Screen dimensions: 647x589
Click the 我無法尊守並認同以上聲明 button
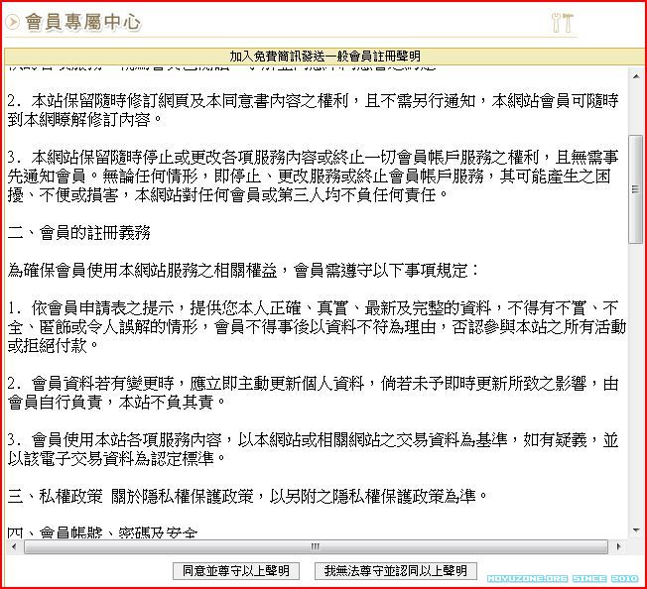click(395, 571)
